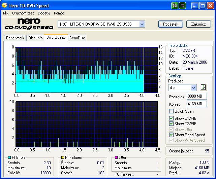
Task: Click the PI Errors graph area
Action: pyautogui.click(x=87, y=70)
